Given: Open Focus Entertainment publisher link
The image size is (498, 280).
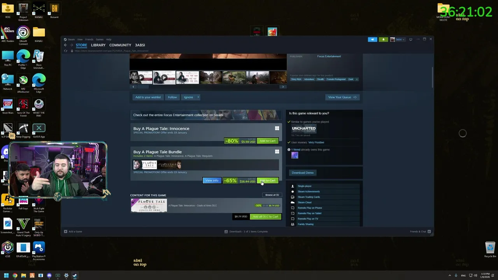Looking at the screenshot, I should 329,56.
